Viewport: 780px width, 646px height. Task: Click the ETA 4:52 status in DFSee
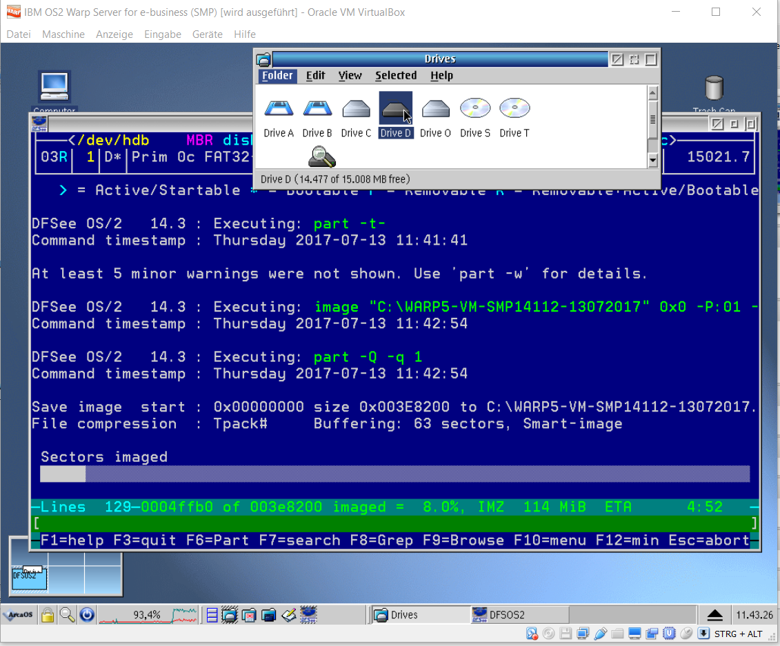click(663, 507)
